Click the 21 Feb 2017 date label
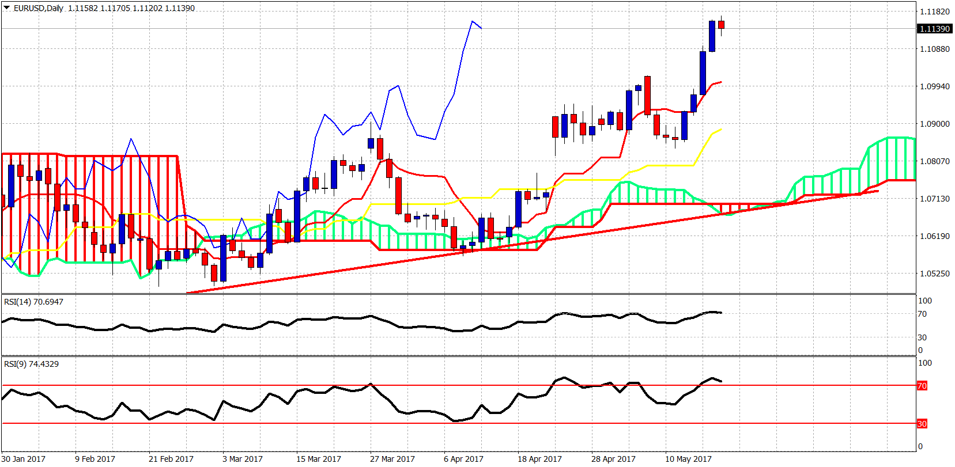Viewport: 955px width, 467px height. click(171, 459)
